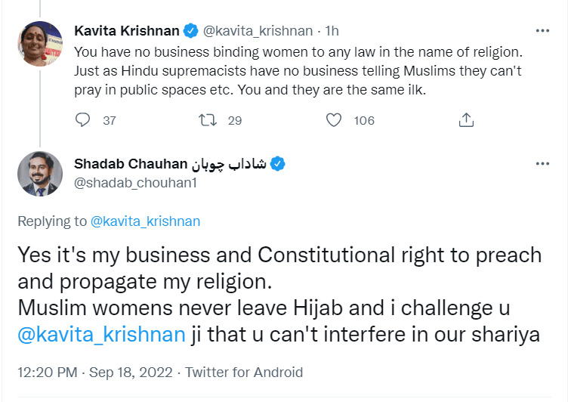Viewport: 568px width, 402px height.
Task: Open Kavita Krishnan's profile picture
Action: coord(39,44)
